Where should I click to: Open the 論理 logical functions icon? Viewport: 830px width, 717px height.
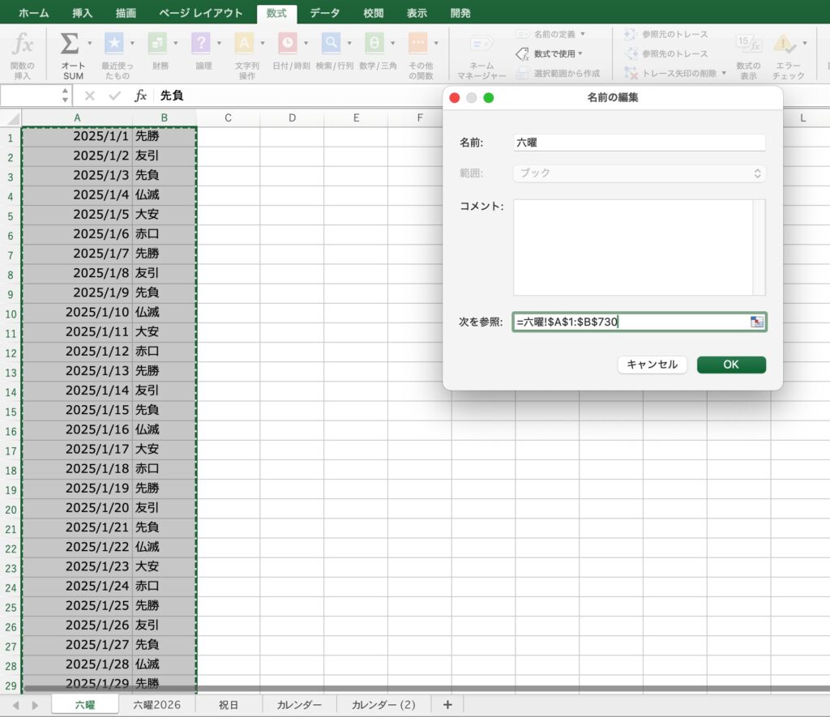pos(201,44)
